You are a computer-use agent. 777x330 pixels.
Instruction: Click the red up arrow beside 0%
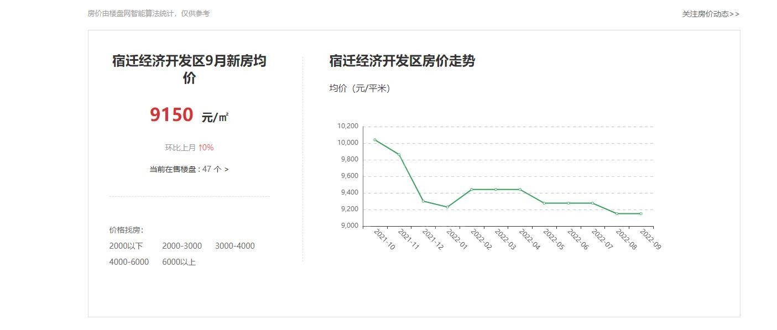coord(200,148)
